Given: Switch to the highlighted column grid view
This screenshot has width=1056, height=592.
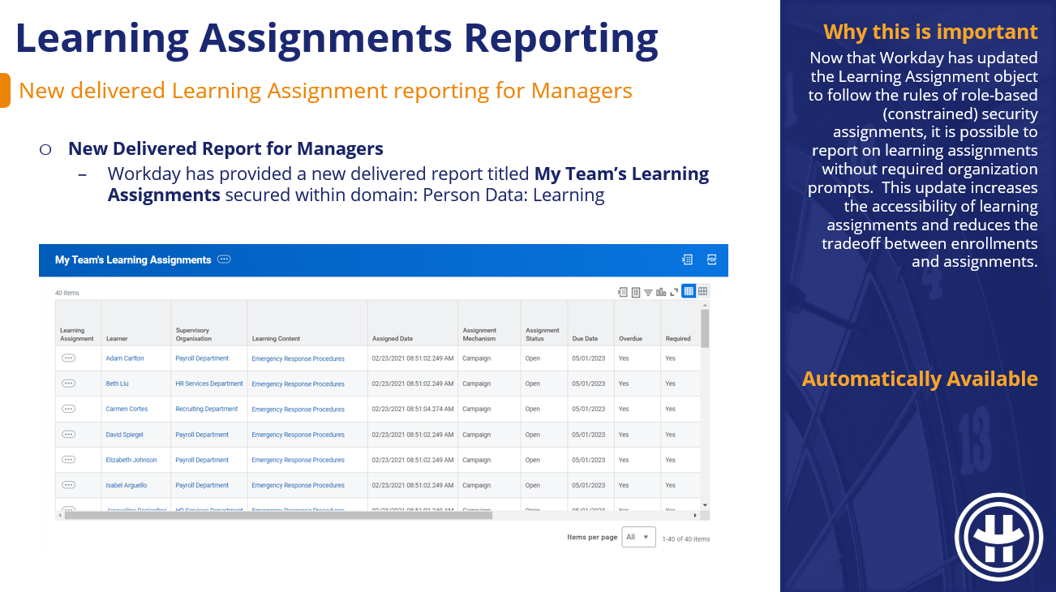Looking at the screenshot, I should (689, 291).
